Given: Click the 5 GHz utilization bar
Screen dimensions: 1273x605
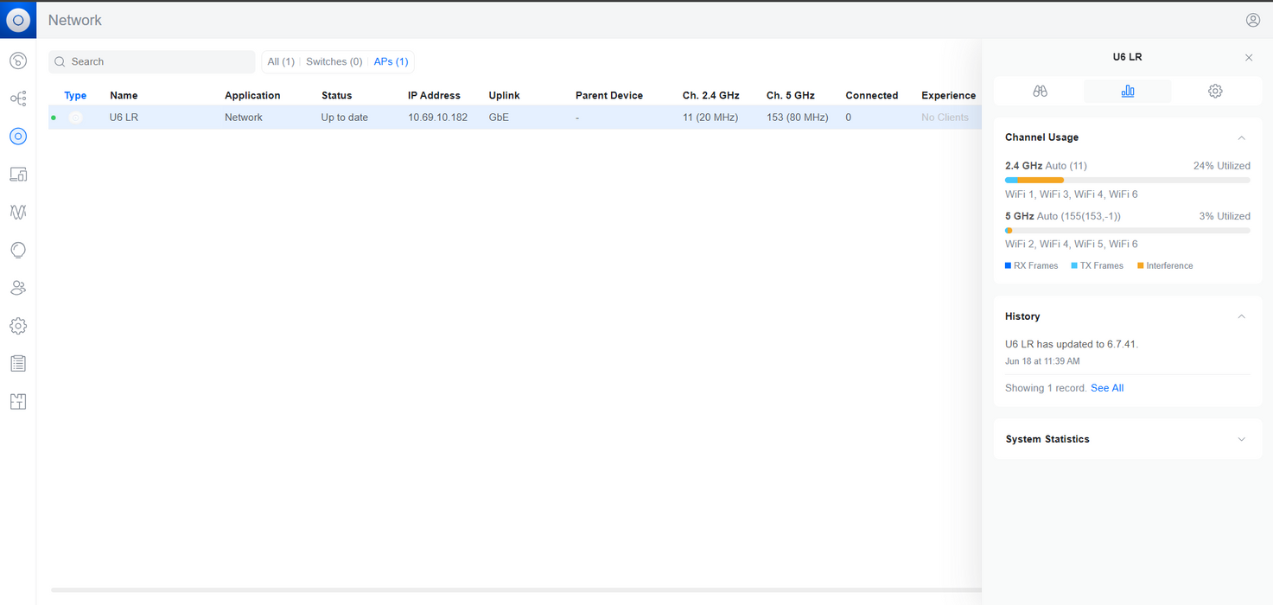Looking at the screenshot, I should point(1128,231).
